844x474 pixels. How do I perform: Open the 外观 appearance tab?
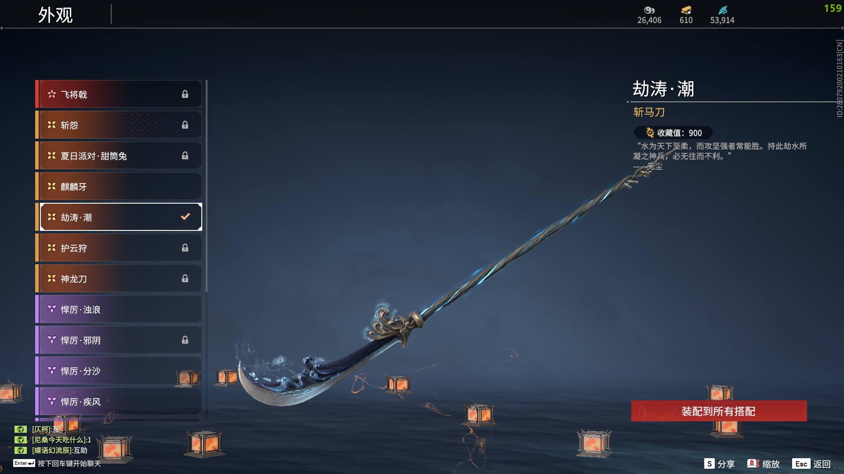(55, 15)
